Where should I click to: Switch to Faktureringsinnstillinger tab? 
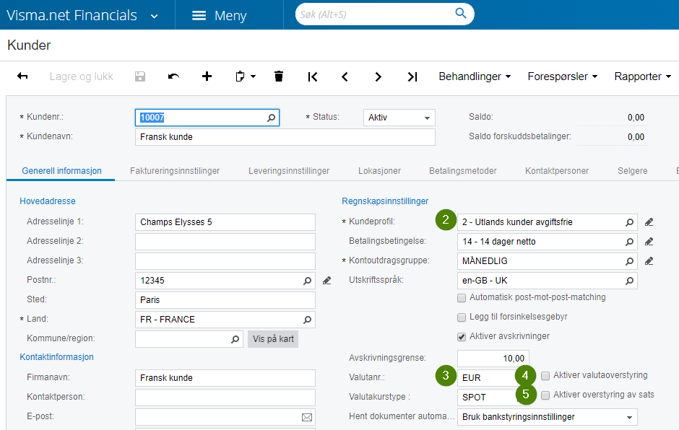tap(175, 171)
